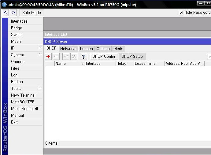
Task: Sort by the Relay column header
Action: (125, 64)
